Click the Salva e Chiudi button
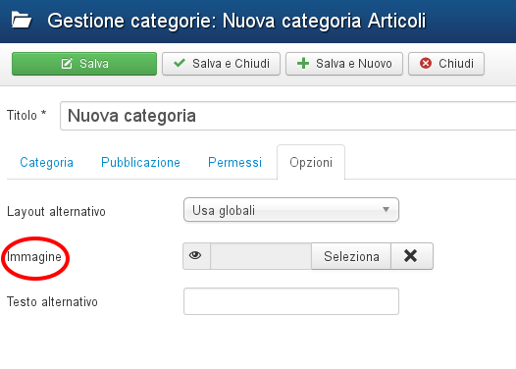 coord(221,64)
